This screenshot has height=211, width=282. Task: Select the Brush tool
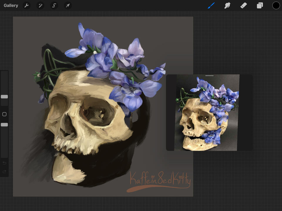(x=211, y=6)
